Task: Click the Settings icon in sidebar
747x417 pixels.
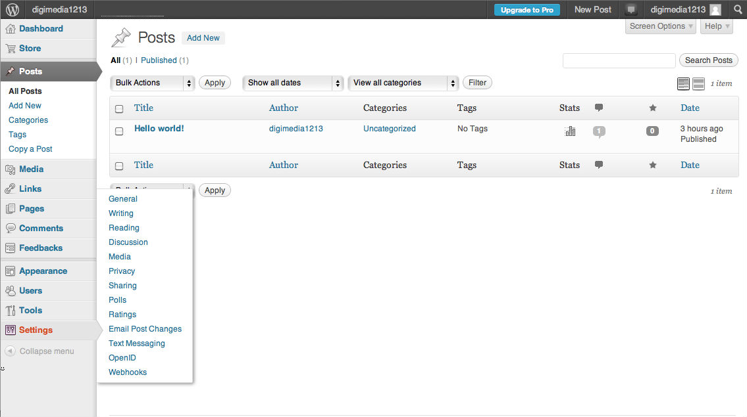Action: point(11,330)
